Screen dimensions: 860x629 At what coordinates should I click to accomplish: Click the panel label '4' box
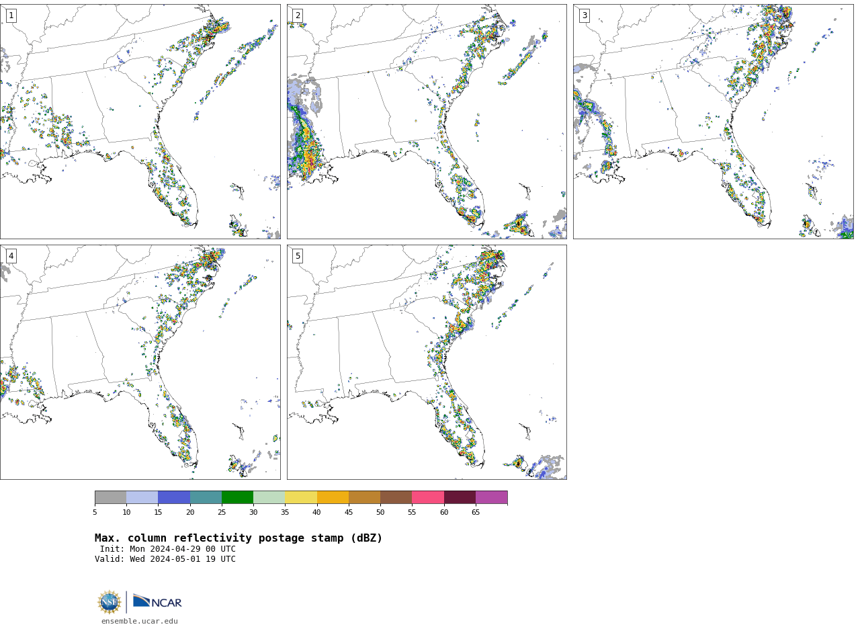(11, 256)
